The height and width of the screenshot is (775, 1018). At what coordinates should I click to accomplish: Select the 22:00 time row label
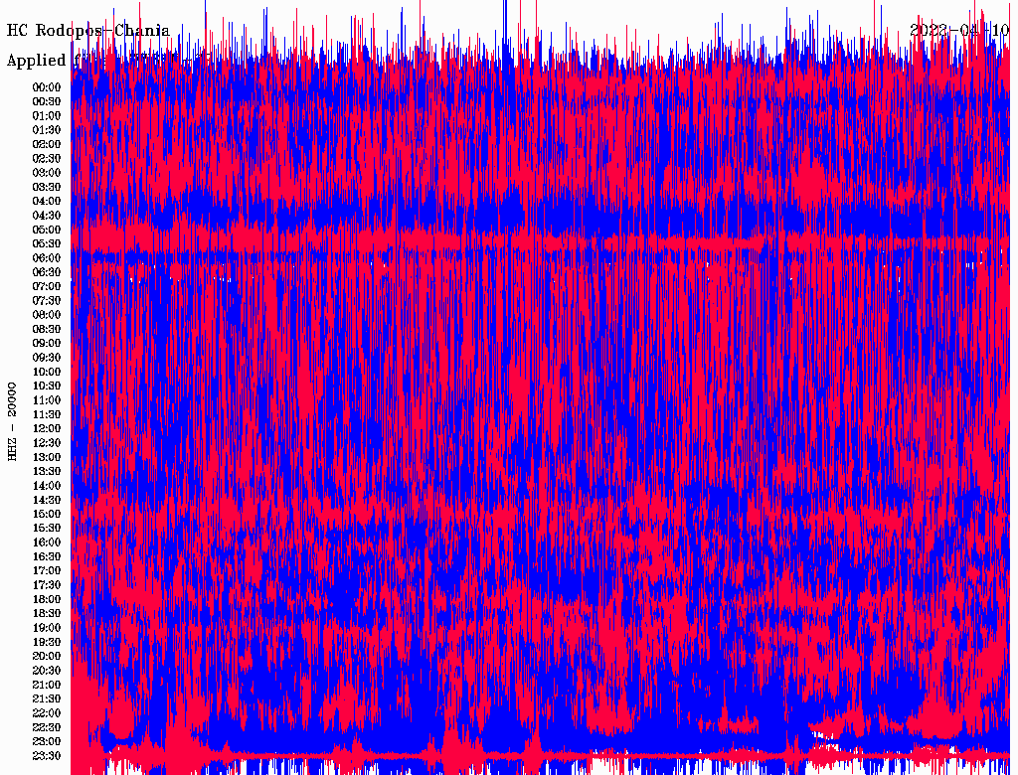47,713
